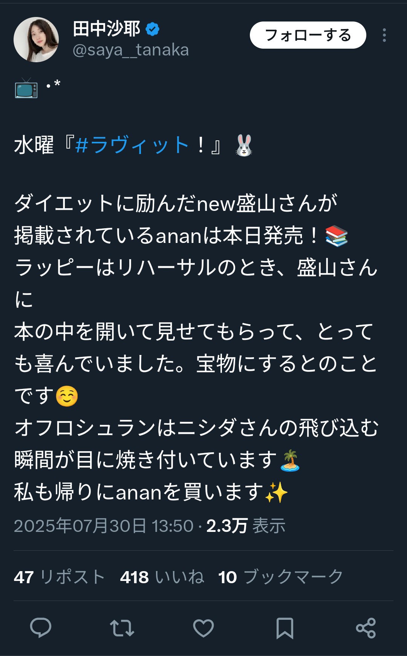
Task: View the 47 リポスト list
Action: pyautogui.click(x=60, y=577)
